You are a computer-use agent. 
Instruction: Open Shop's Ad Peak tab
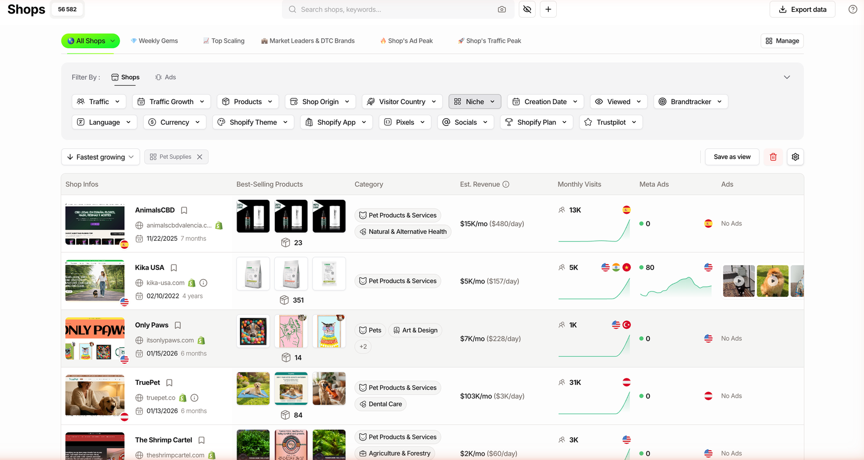click(407, 41)
